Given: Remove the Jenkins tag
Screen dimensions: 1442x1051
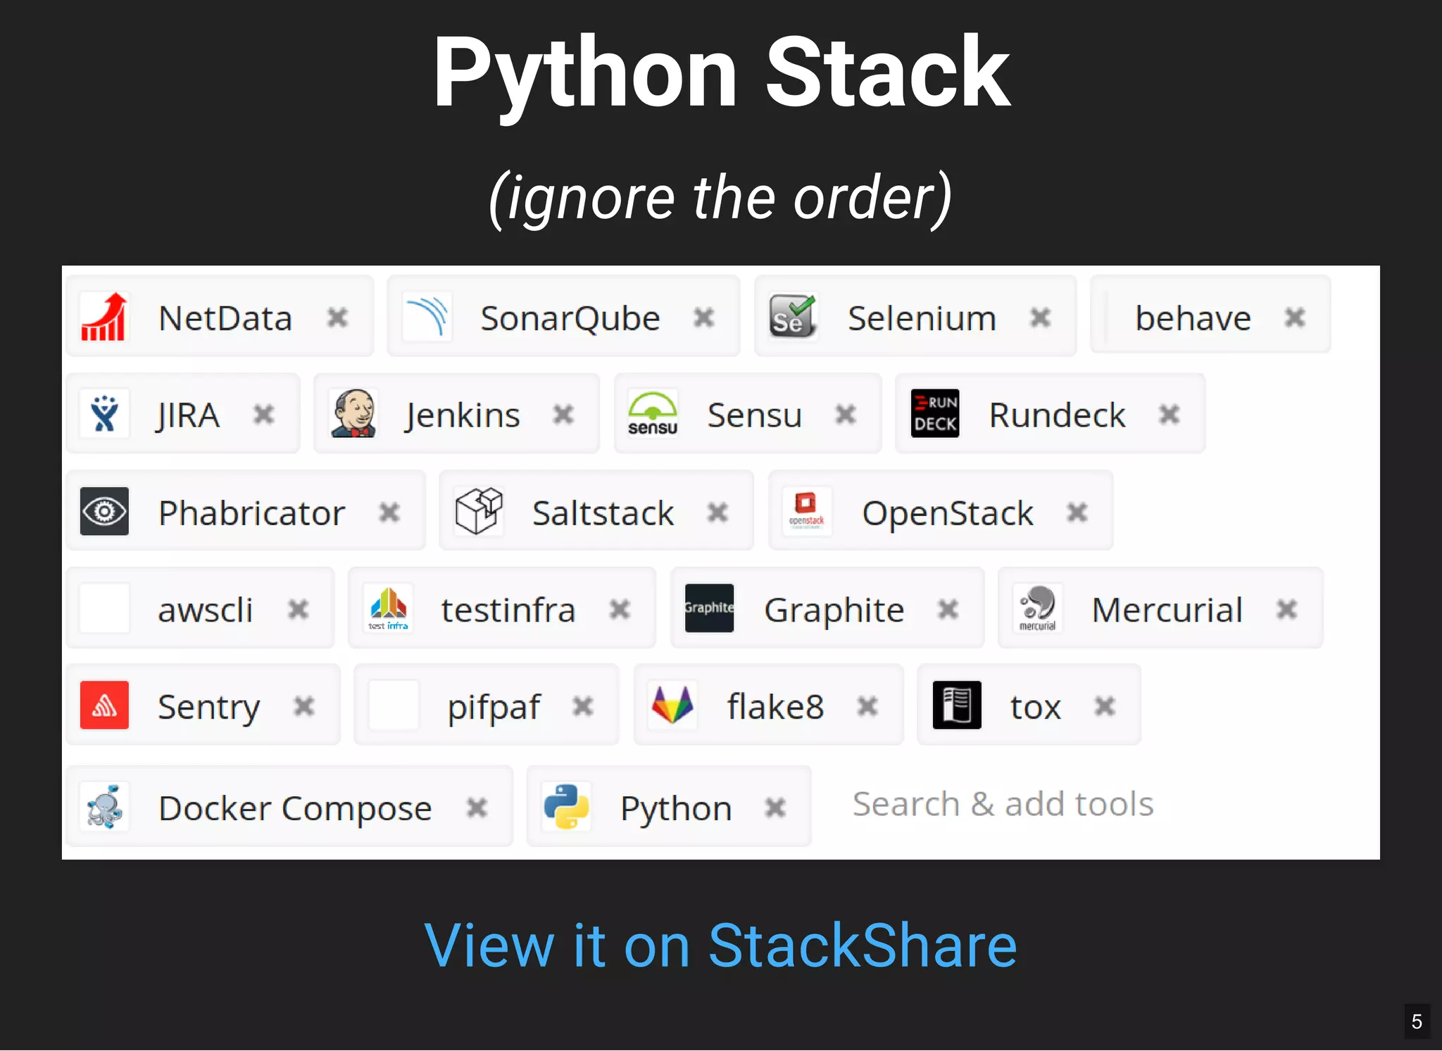Looking at the screenshot, I should click(563, 415).
